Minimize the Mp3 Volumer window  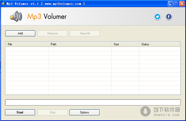(x=170, y=4)
